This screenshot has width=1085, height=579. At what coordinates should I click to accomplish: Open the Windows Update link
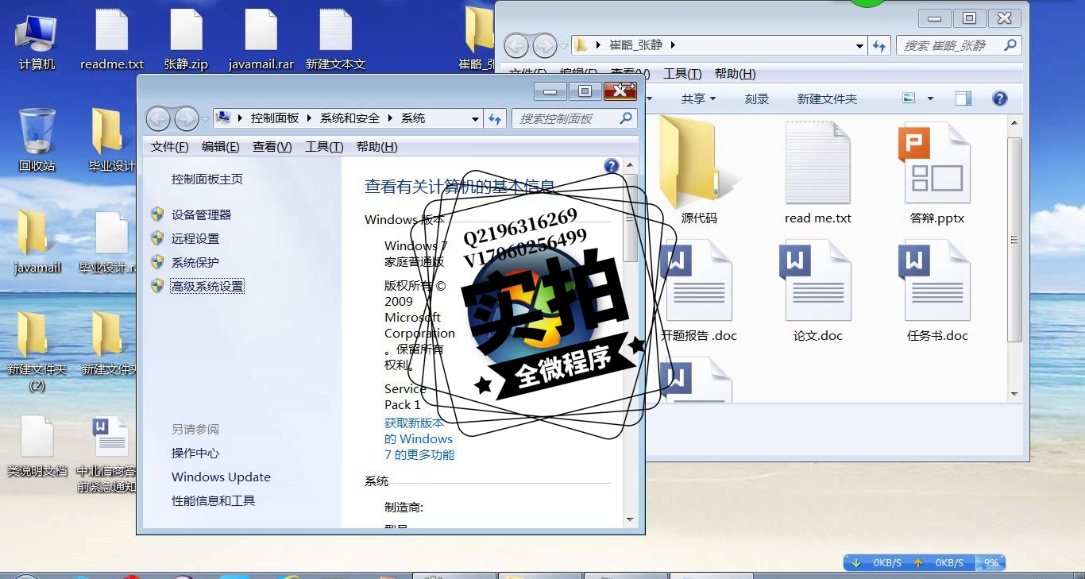pos(221,477)
